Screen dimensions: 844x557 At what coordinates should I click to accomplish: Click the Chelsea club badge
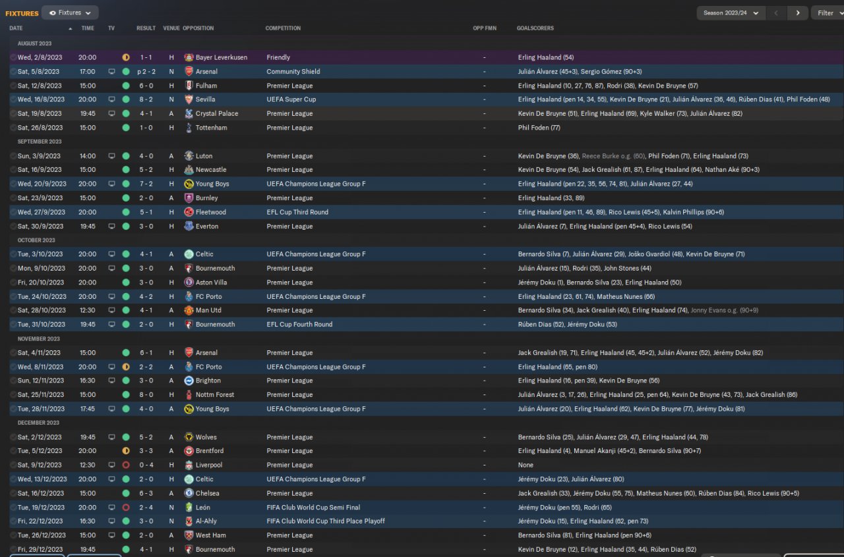(189, 493)
